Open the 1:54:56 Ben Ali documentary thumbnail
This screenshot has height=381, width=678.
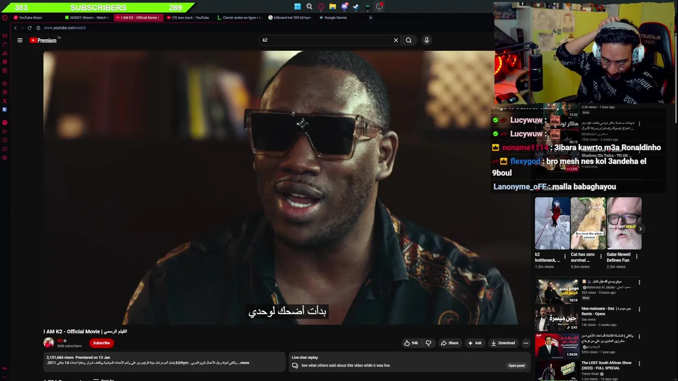point(557,346)
